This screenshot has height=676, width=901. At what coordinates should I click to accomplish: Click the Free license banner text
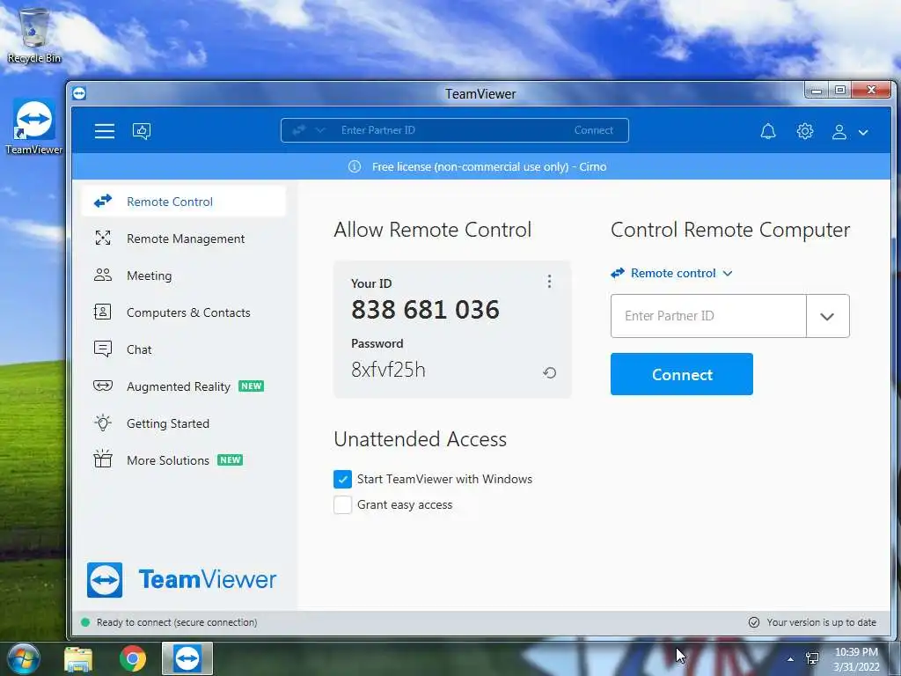click(489, 166)
